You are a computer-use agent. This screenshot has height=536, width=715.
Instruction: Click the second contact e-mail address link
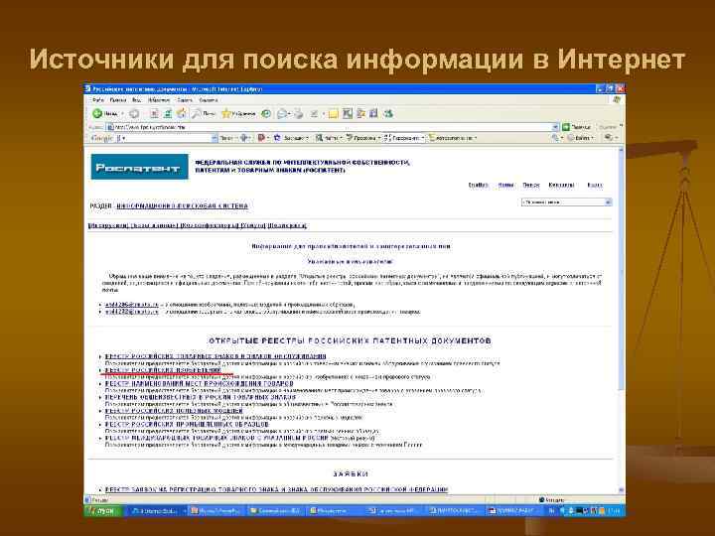pos(132,313)
